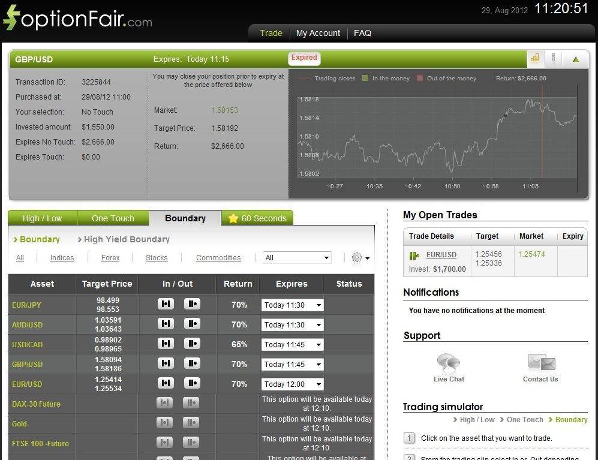The width and height of the screenshot is (598, 460).
Task: Switch to the One Touch tab
Action: pos(113,218)
